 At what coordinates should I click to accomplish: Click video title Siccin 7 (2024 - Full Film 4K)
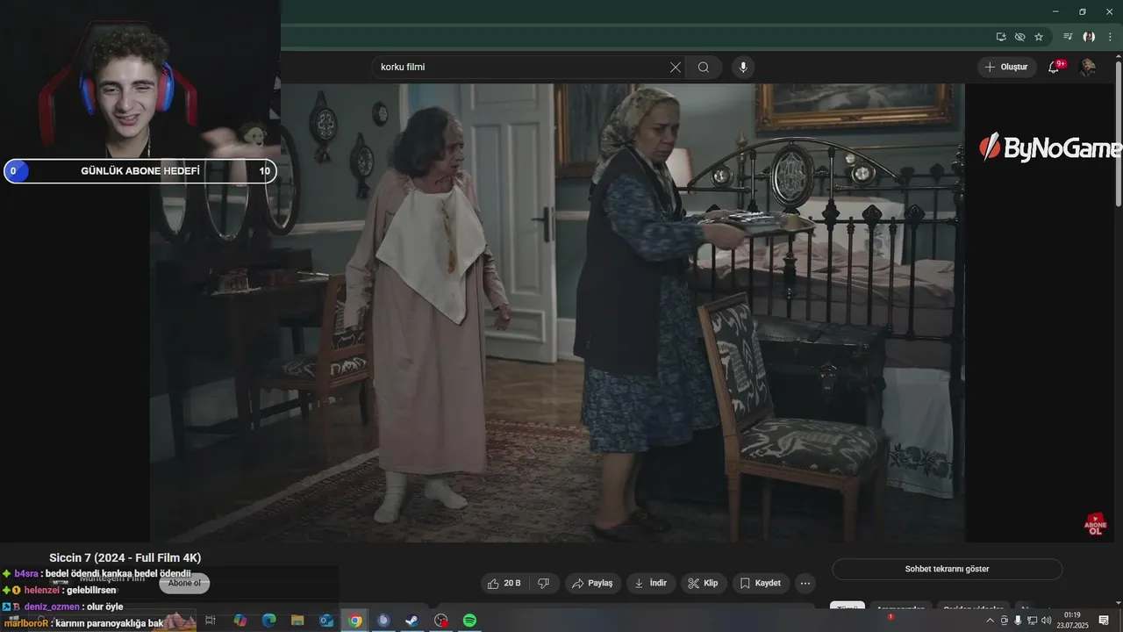click(125, 558)
